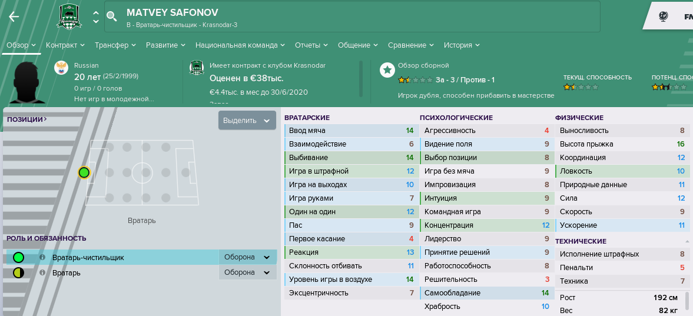Go back with the left arrow

click(x=14, y=17)
